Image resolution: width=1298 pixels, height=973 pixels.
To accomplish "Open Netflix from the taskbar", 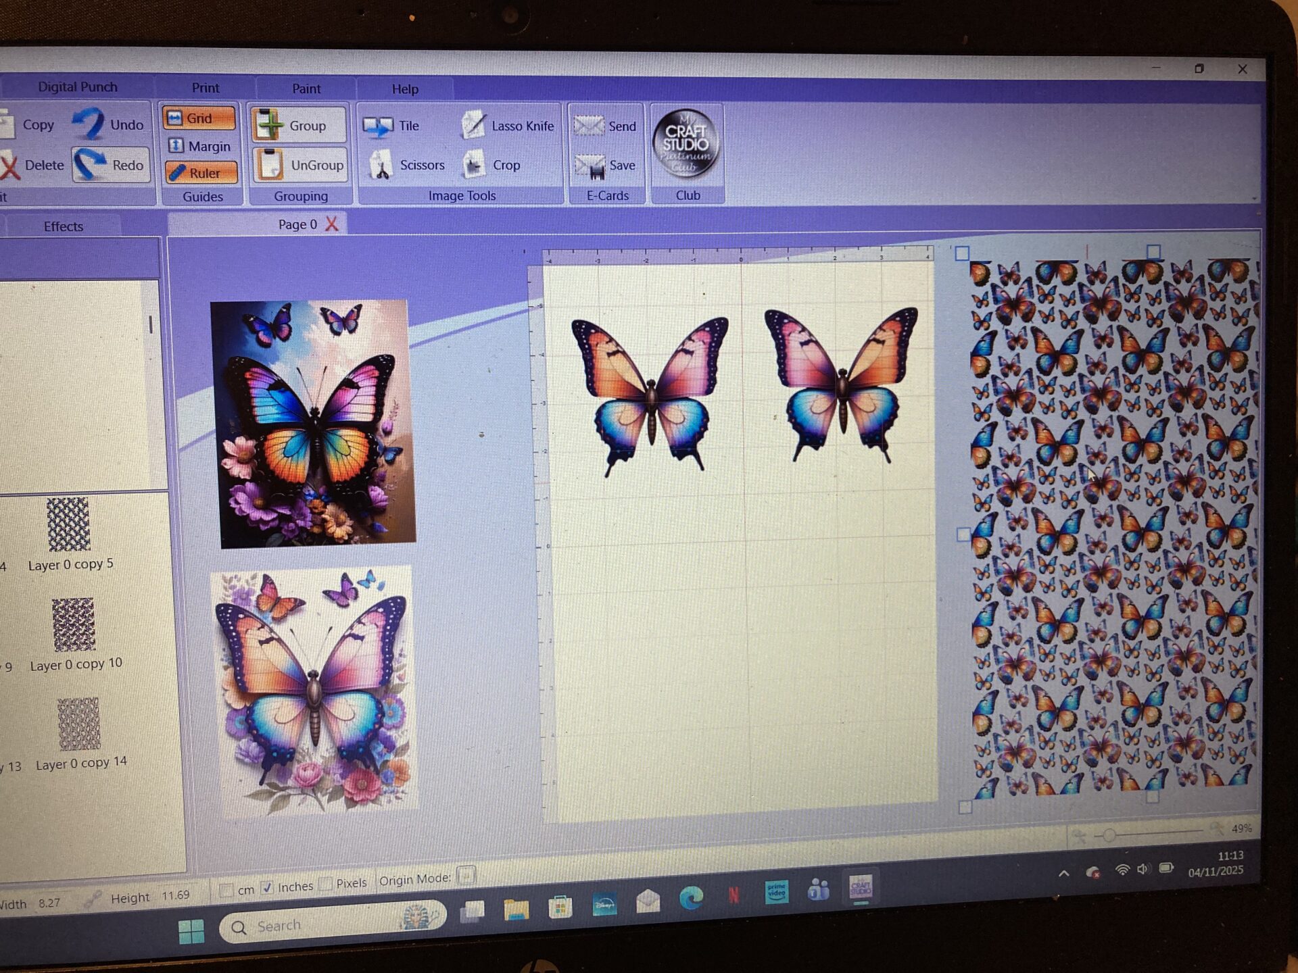I will click(x=734, y=895).
